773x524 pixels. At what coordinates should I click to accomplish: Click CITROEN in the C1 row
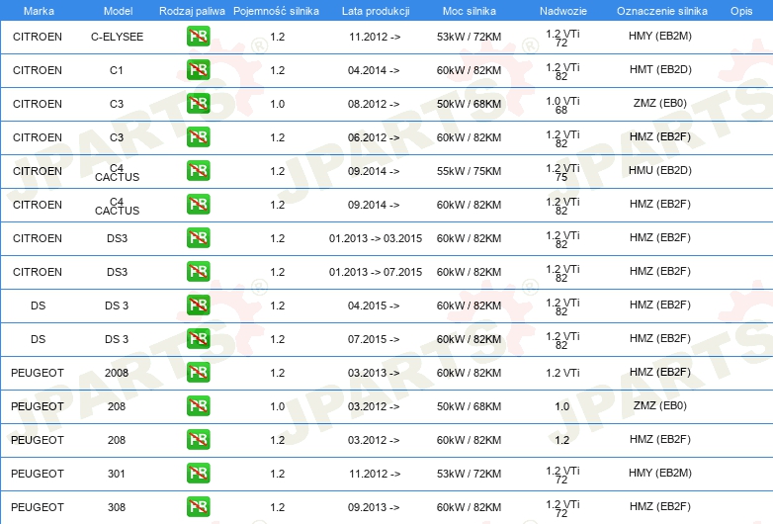[38, 70]
